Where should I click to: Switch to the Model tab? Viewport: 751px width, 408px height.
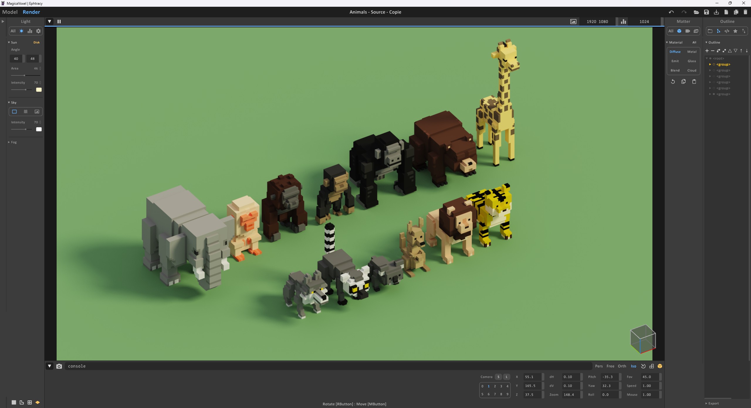coord(10,12)
